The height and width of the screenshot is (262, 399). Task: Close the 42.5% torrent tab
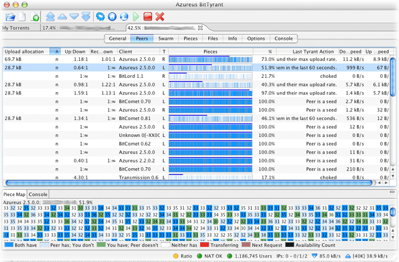(x=200, y=28)
